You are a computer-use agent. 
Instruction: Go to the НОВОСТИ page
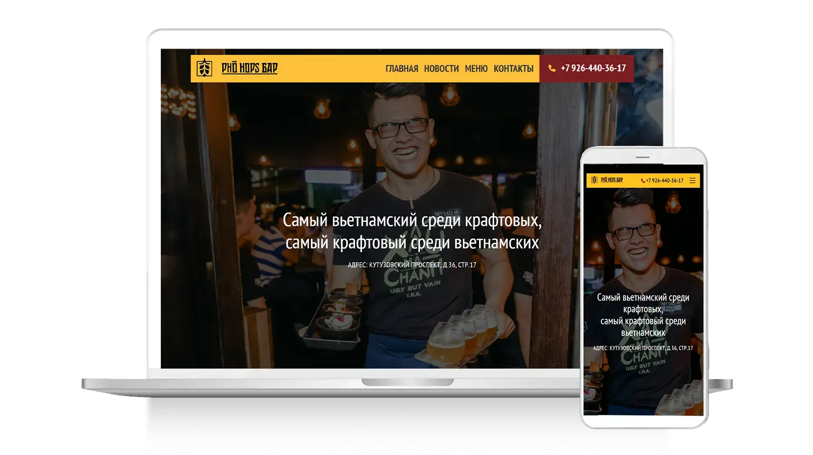[x=441, y=69]
